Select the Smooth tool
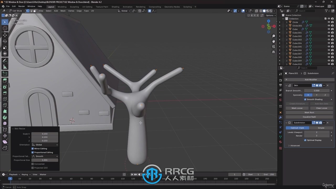The width and height of the screenshot is (336, 189). (x=5, y=123)
